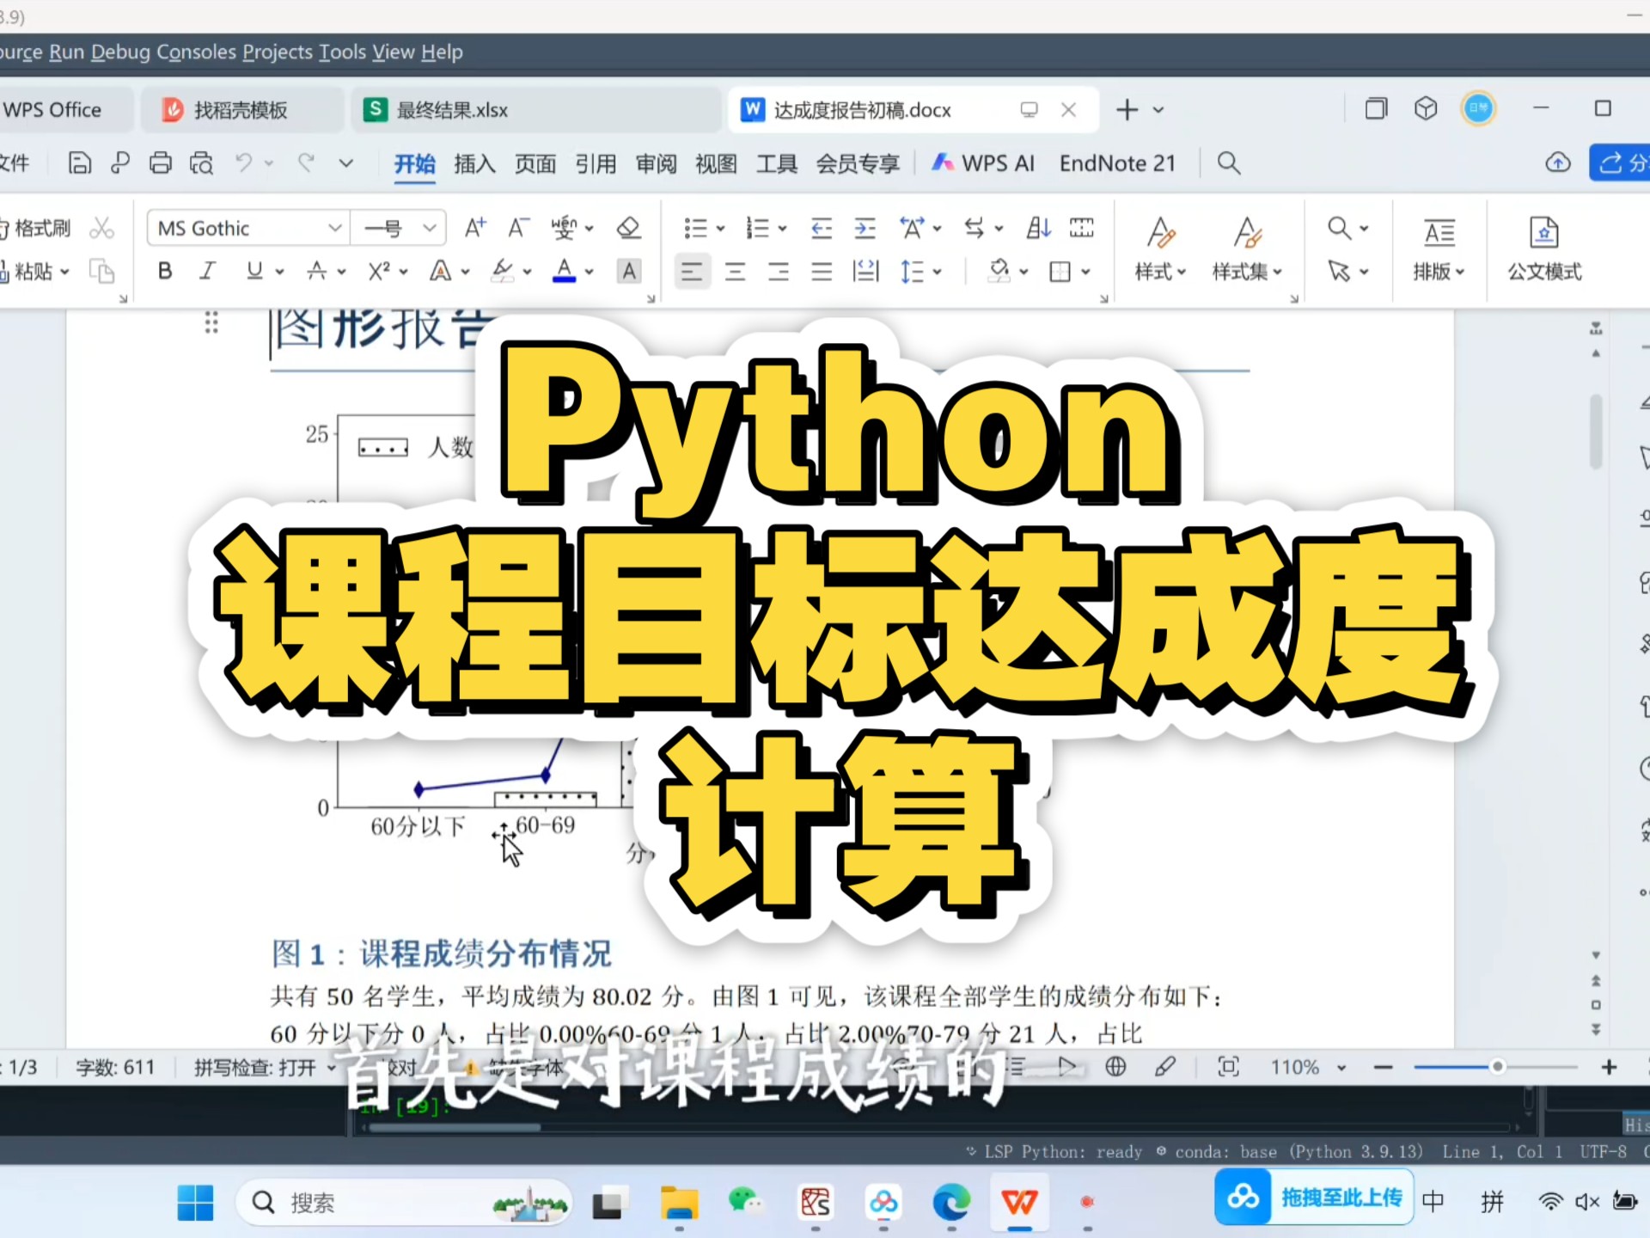Click the sort text icon

pos(1037,227)
